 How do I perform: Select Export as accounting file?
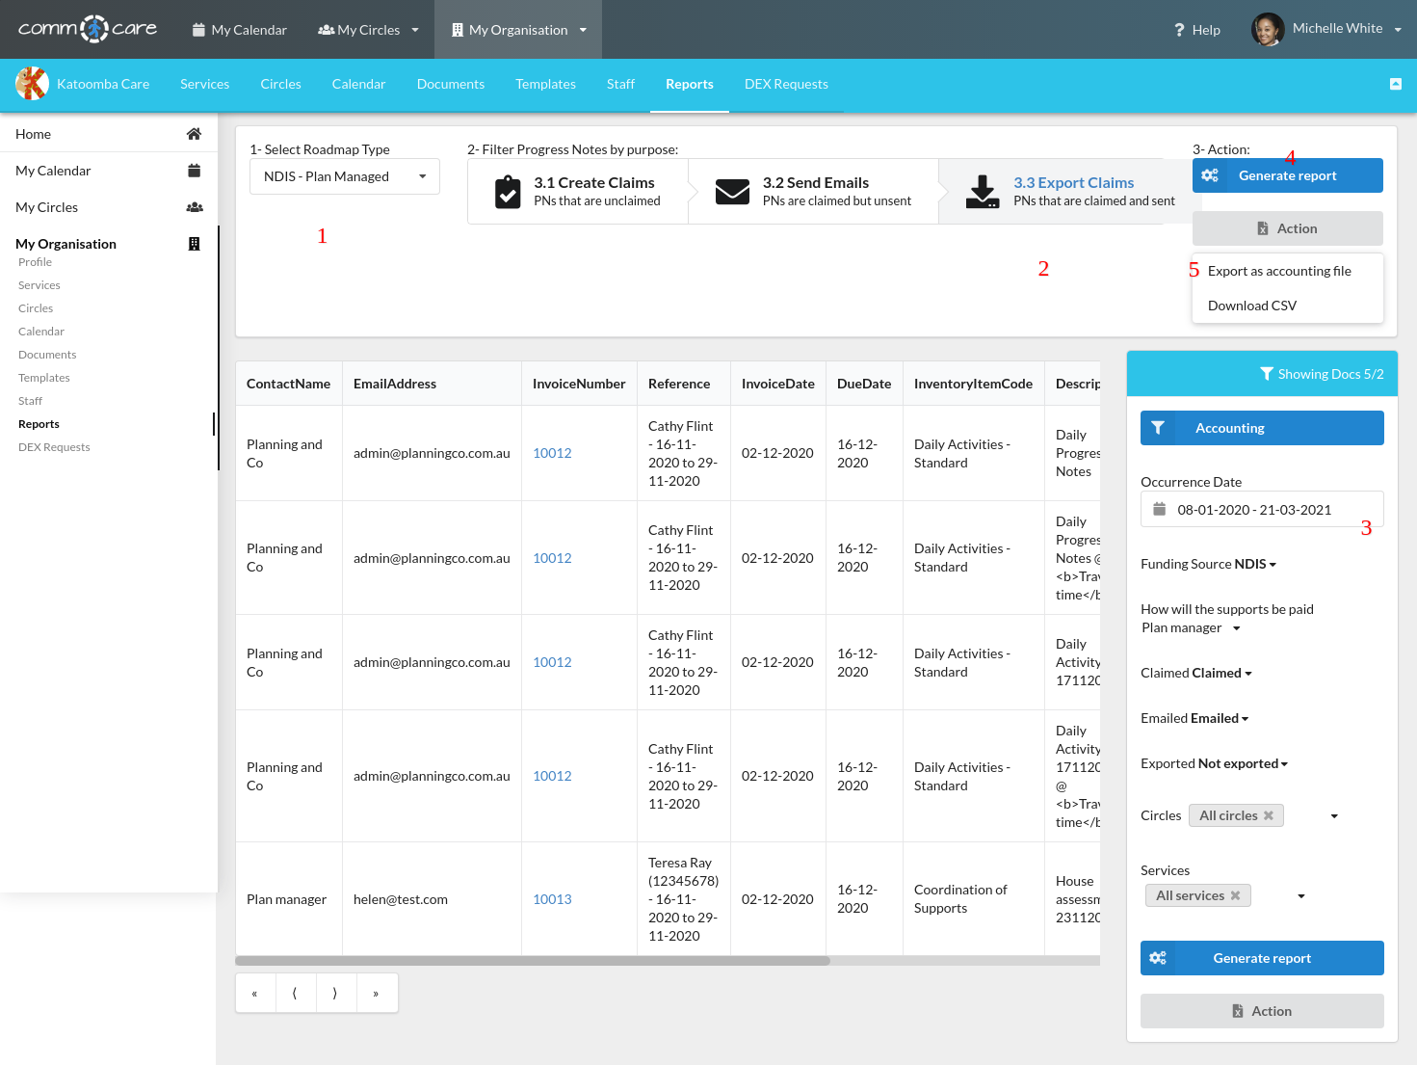[1280, 271]
